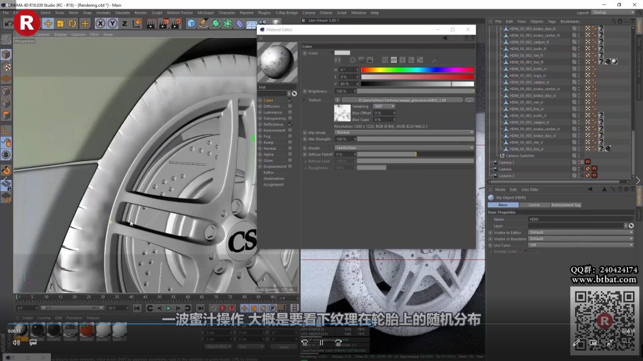Click the Hue rainbow slider
This screenshot has height=361, width=643.
tap(417, 70)
